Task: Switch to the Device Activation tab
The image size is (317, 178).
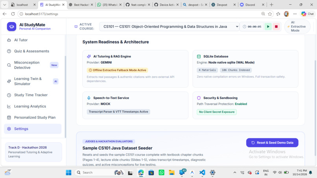Action: 167,5
